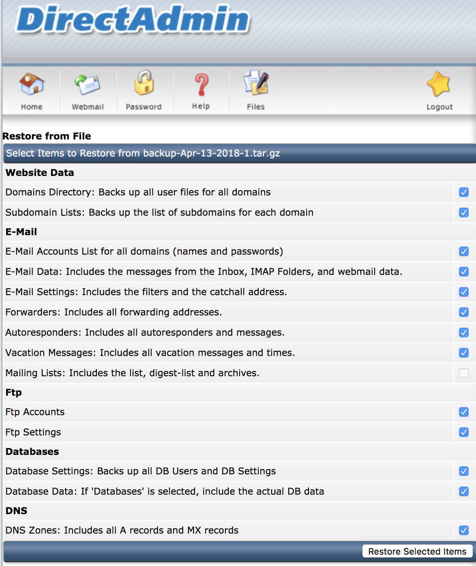Click the 'Restore from File' heading
The width and height of the screenshot is (476, 566).
[47, 136]
